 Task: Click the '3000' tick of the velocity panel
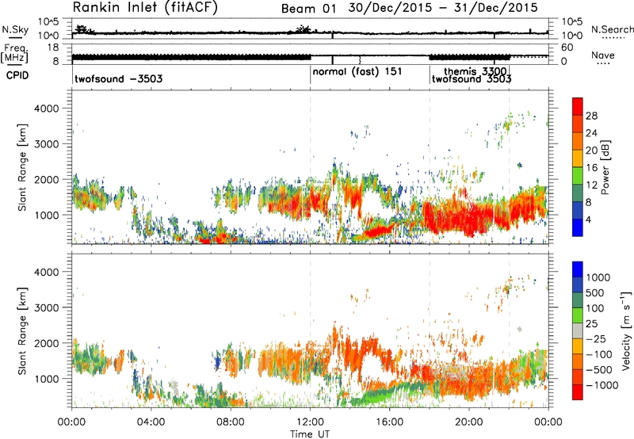pyautogui.click(x=46, y=307)
